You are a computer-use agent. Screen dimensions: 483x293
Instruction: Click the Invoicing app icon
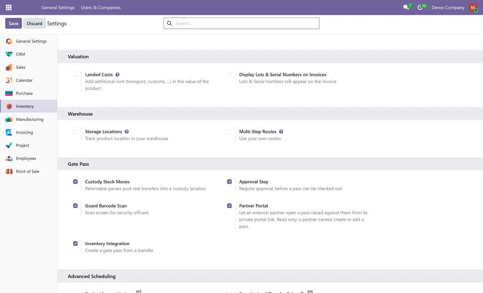(9, 133)
